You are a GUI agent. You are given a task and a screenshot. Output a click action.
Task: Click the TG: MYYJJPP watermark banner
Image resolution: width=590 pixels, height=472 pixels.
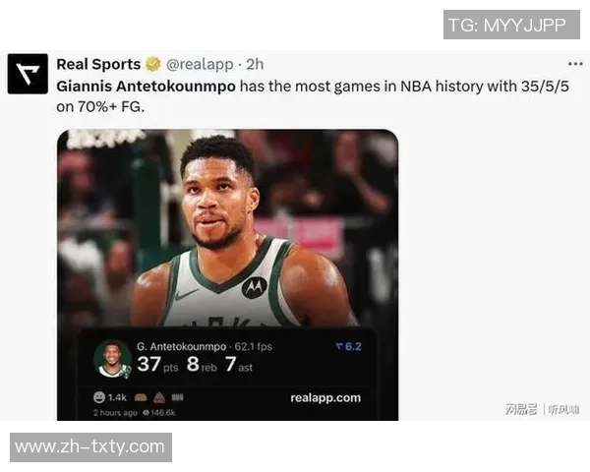coord(511,25)
